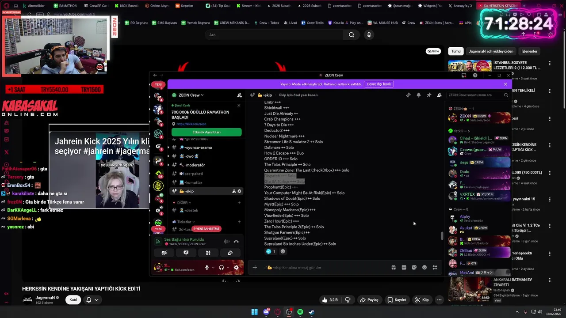Collapse the DİĞER channel category
This screenshot has height=318, width=566.
(x=182, y=203)
